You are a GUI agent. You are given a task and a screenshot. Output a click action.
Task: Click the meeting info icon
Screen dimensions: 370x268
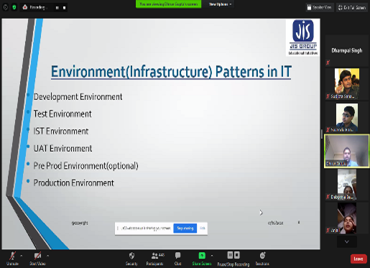click(6, 7)
